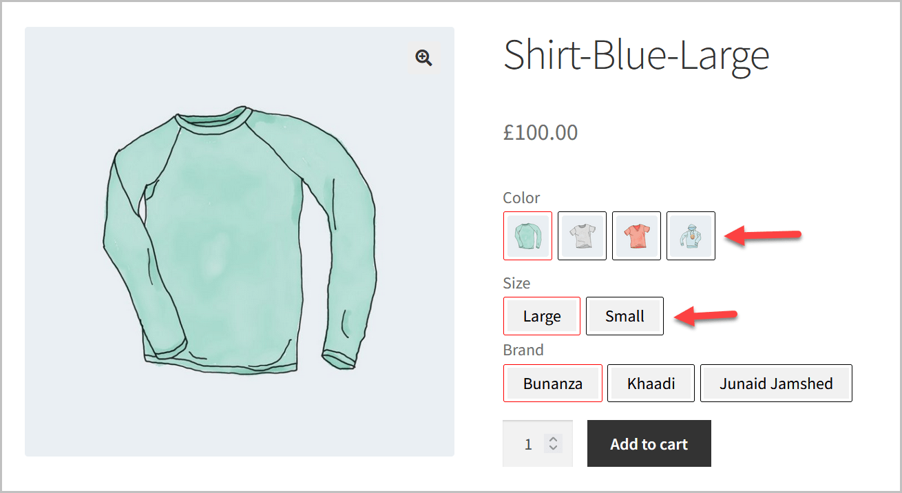Viewport: 902px width, 493px height.
Task: Click the Size attribute label
Action: [516, 283]
